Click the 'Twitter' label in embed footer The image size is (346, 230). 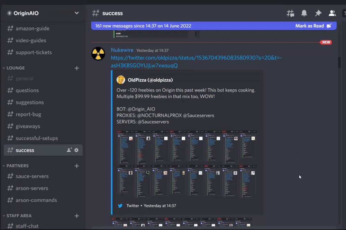(x=133, y=206)
